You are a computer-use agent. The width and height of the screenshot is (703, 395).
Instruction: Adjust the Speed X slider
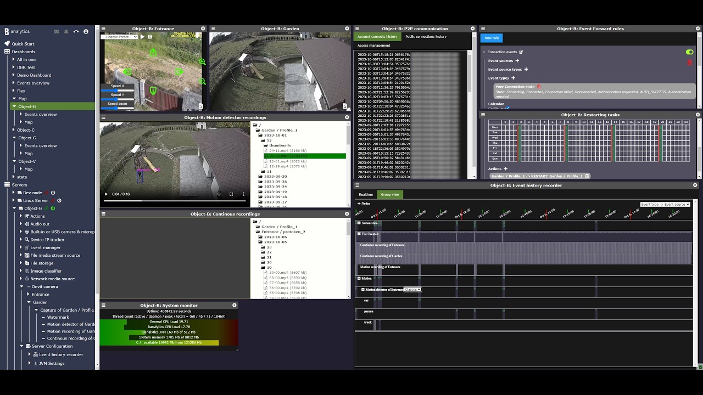pos(117,91)
